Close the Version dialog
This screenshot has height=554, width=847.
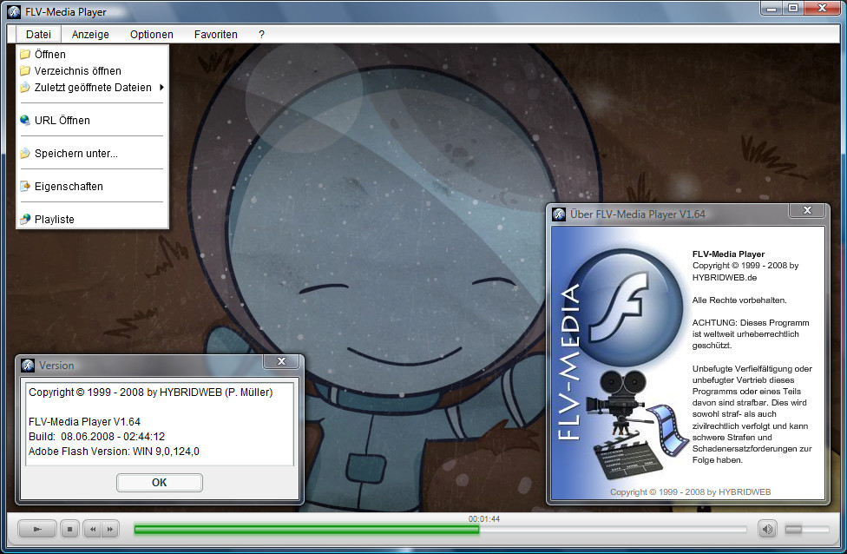[x=281, y=361]
